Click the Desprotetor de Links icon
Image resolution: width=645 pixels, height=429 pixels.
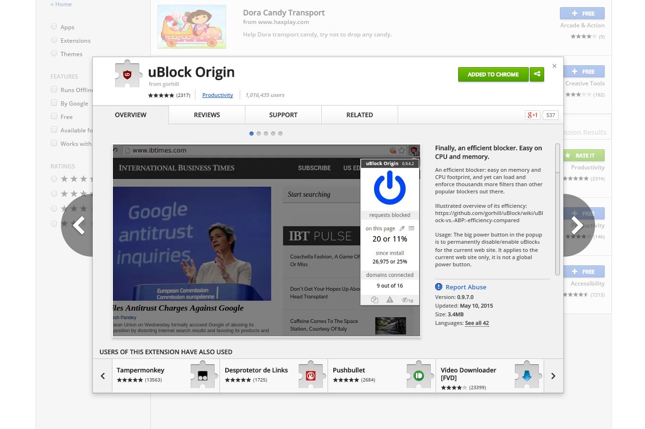pos(311,376)
